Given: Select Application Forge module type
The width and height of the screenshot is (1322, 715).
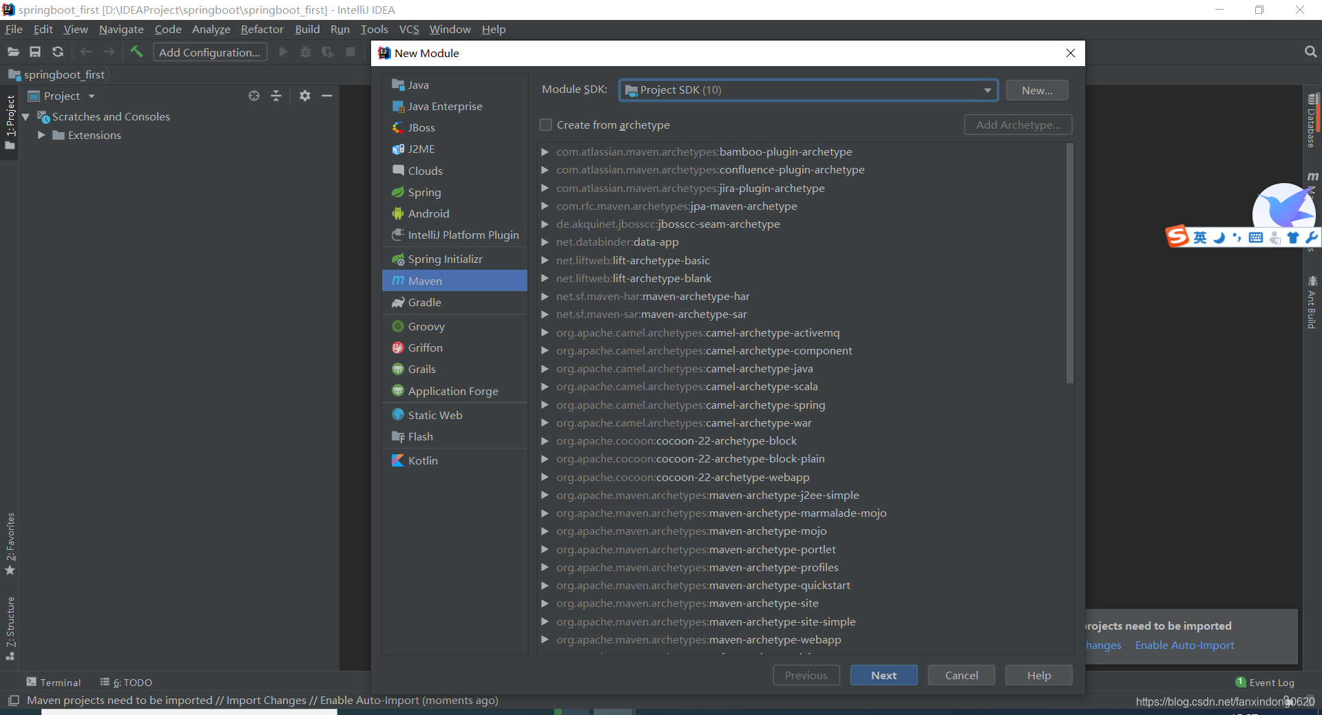Looking at the screenshot, I should pyautogui.click(x=454, y=391).
